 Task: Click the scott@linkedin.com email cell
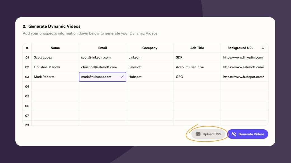click(x=102, y=57)
